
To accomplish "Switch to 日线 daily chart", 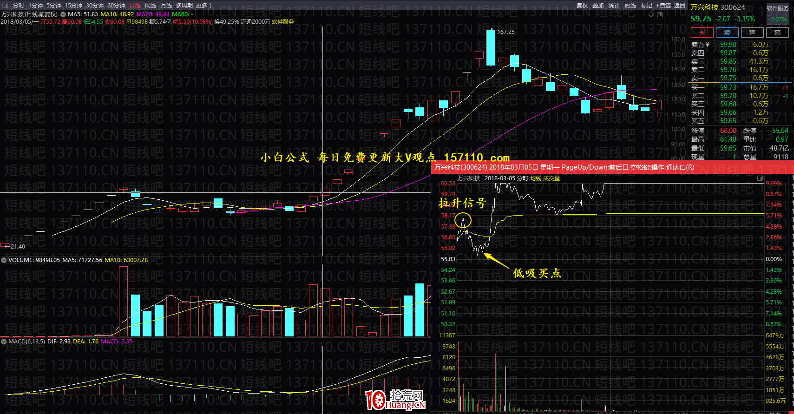I will 135,6.
